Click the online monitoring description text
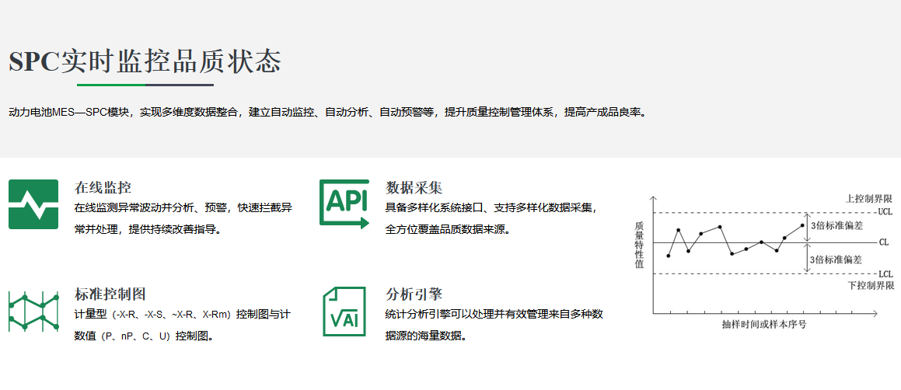 coord(183,218)
